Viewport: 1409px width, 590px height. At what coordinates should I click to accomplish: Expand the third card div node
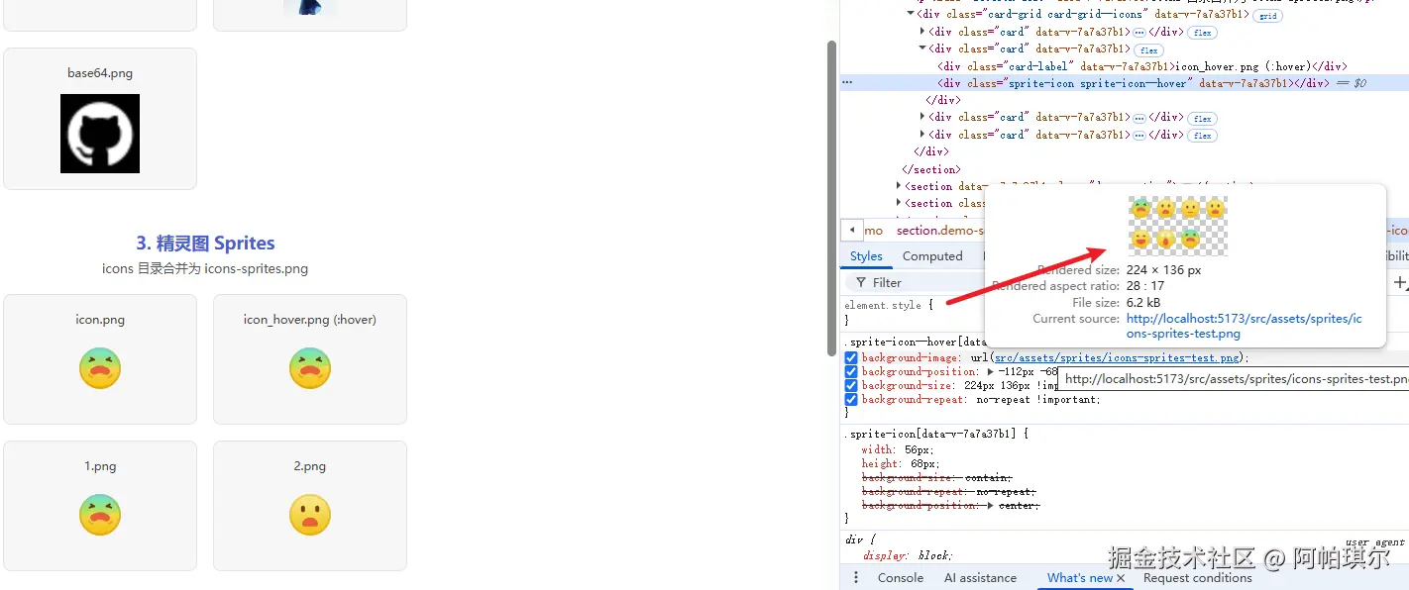922,117
